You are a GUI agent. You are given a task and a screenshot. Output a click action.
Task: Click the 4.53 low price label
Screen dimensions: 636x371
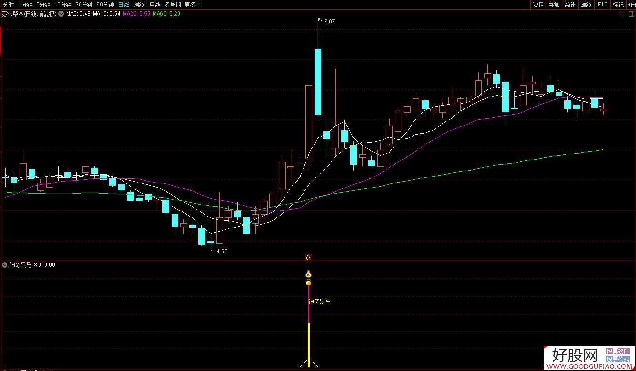coord(222,251)
